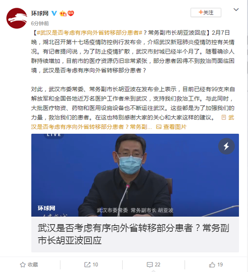The height and width of the screenshot is (272, 248).
Task: Click the gold crown membership badge
Action: pos(63,14)
